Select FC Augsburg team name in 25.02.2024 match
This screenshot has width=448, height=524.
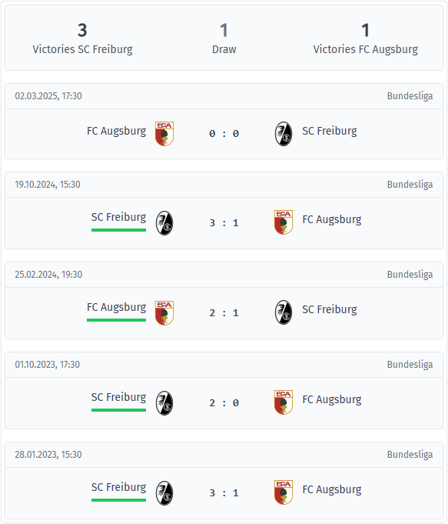tap(116, 308)
